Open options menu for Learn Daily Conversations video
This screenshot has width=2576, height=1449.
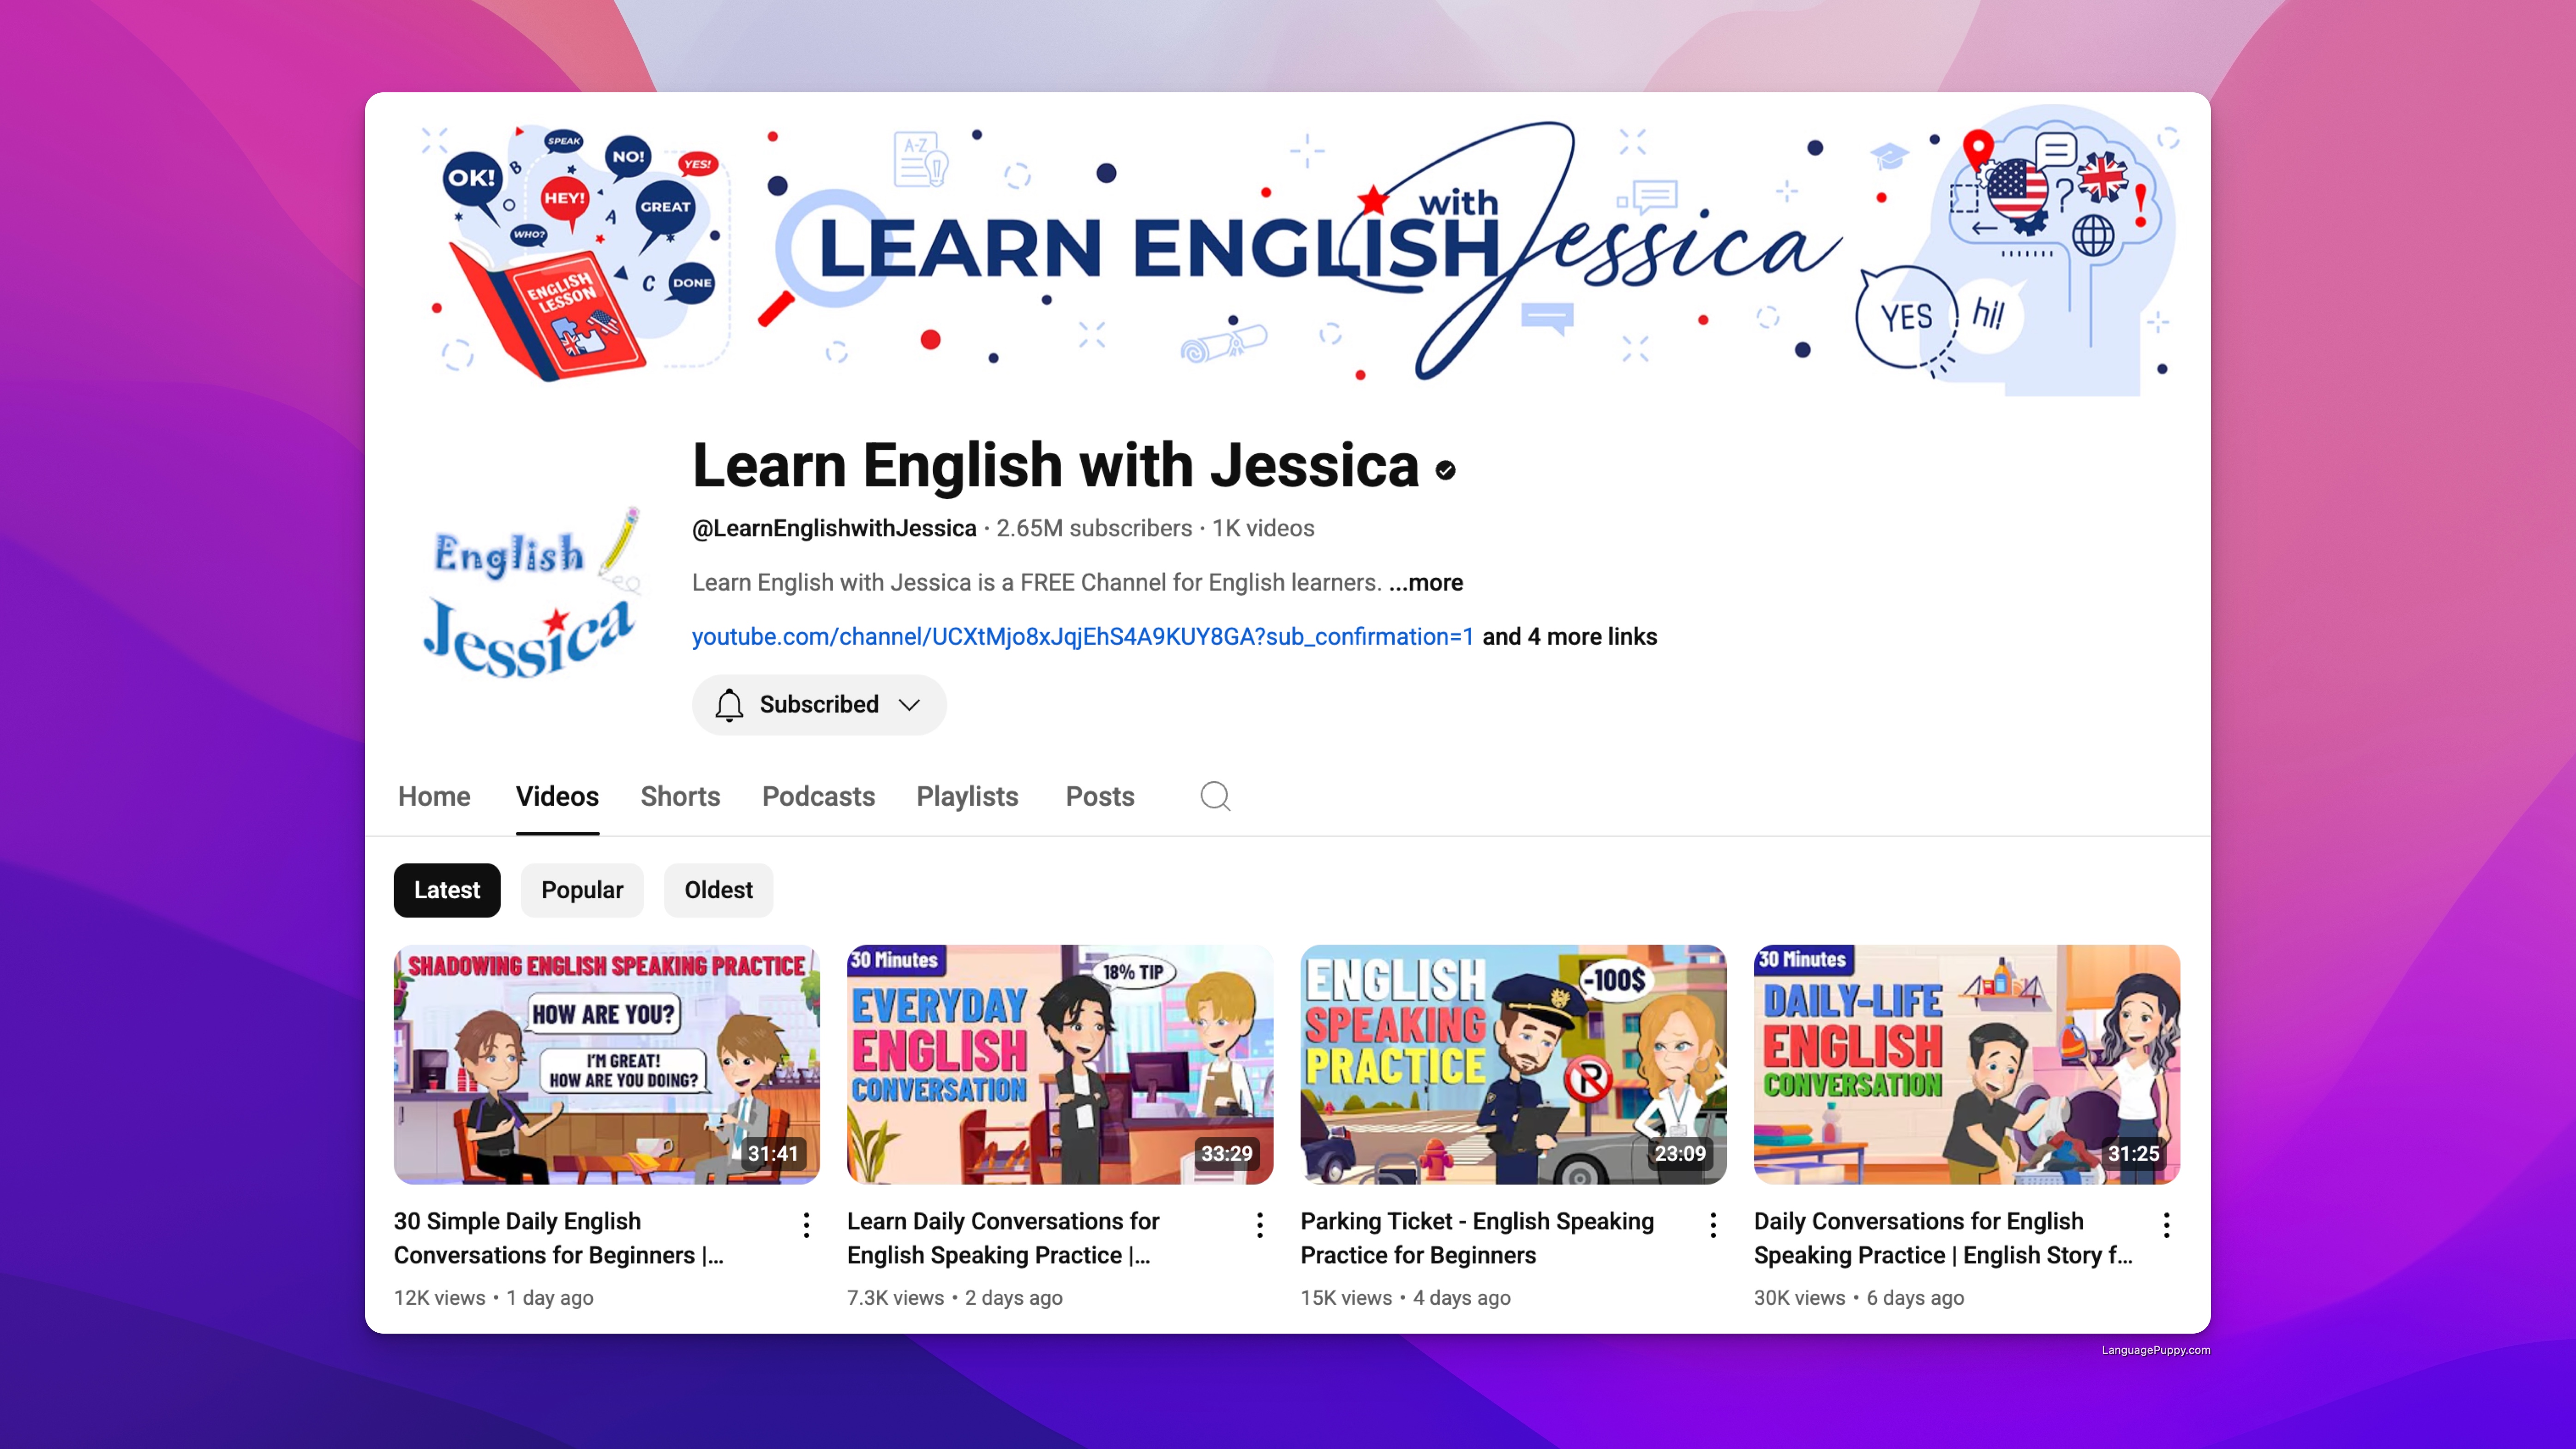tap(1260, 1225)
